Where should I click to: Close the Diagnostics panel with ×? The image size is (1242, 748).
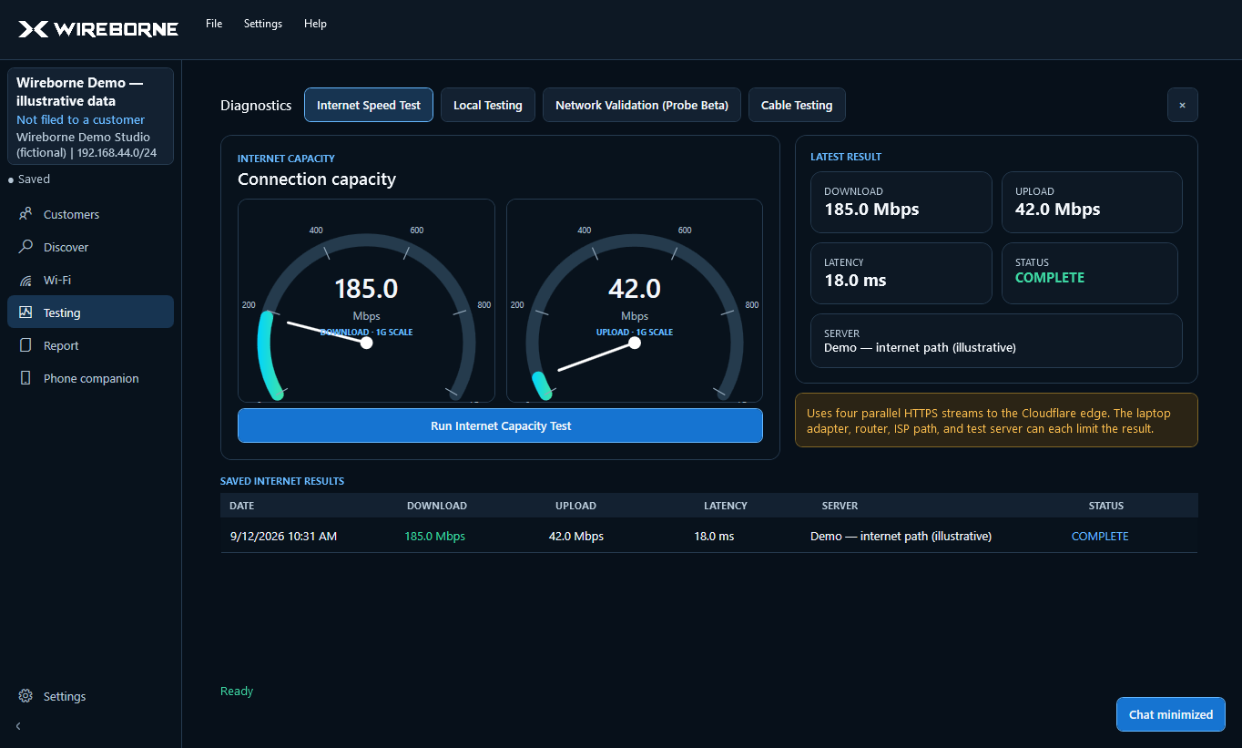pyautogui.click(x=1183, y=105)
